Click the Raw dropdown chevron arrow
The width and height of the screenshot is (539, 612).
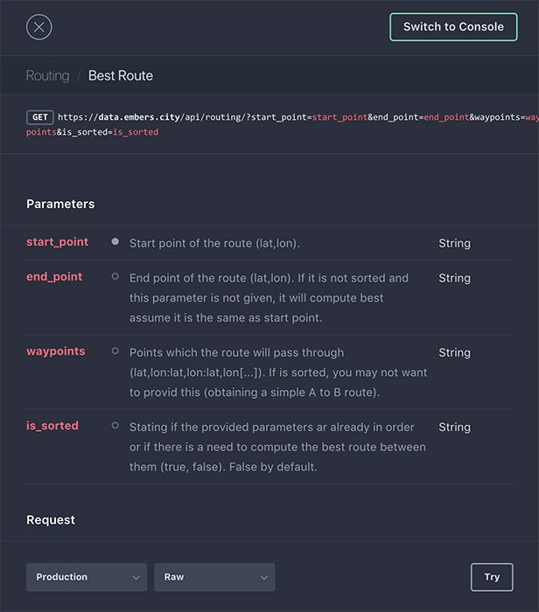click(263, 578)
